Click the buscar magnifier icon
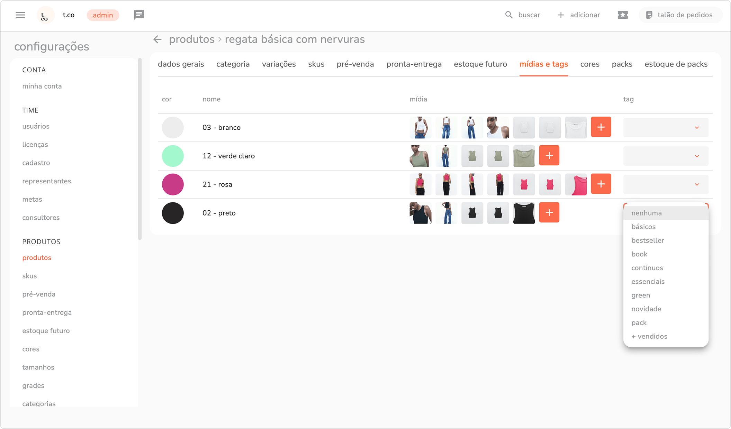The height and width of the screenshot is (429, 731). pyautogui.click(x=508, y=15)
